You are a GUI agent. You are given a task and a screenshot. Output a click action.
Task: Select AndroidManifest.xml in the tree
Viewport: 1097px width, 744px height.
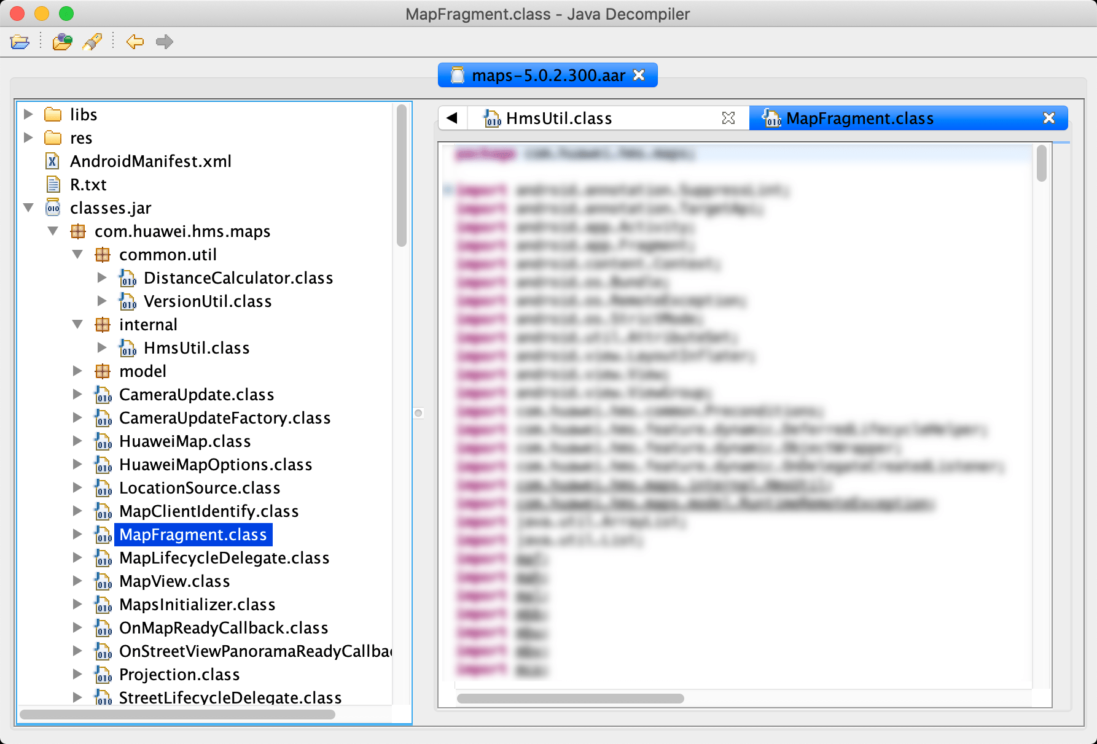(x=150, y=161)
